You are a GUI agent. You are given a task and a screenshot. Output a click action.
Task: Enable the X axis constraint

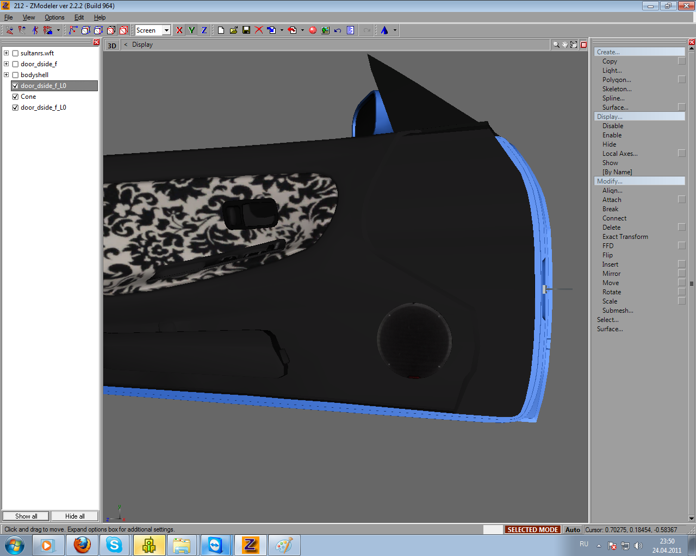[x=179, y=30]
